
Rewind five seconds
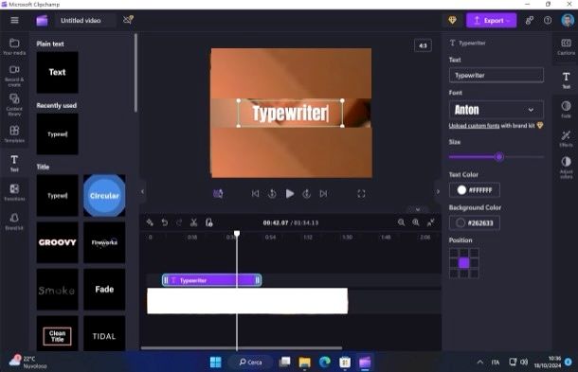[x=272, y=194]
